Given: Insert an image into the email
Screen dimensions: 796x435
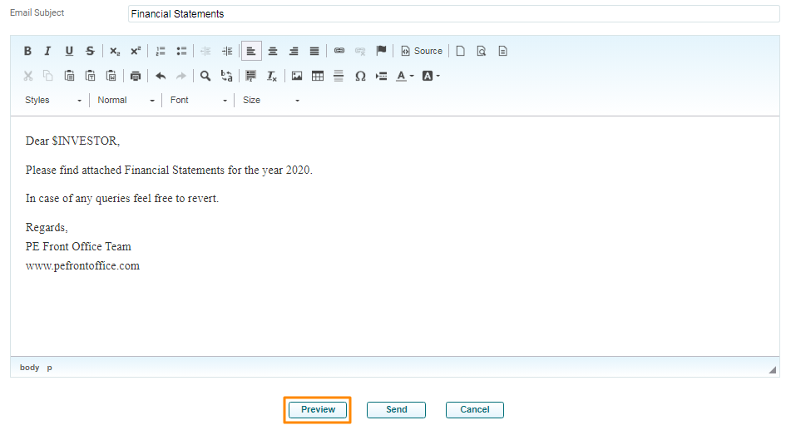Looking at the screenshot, I should (x=297, y=76).
